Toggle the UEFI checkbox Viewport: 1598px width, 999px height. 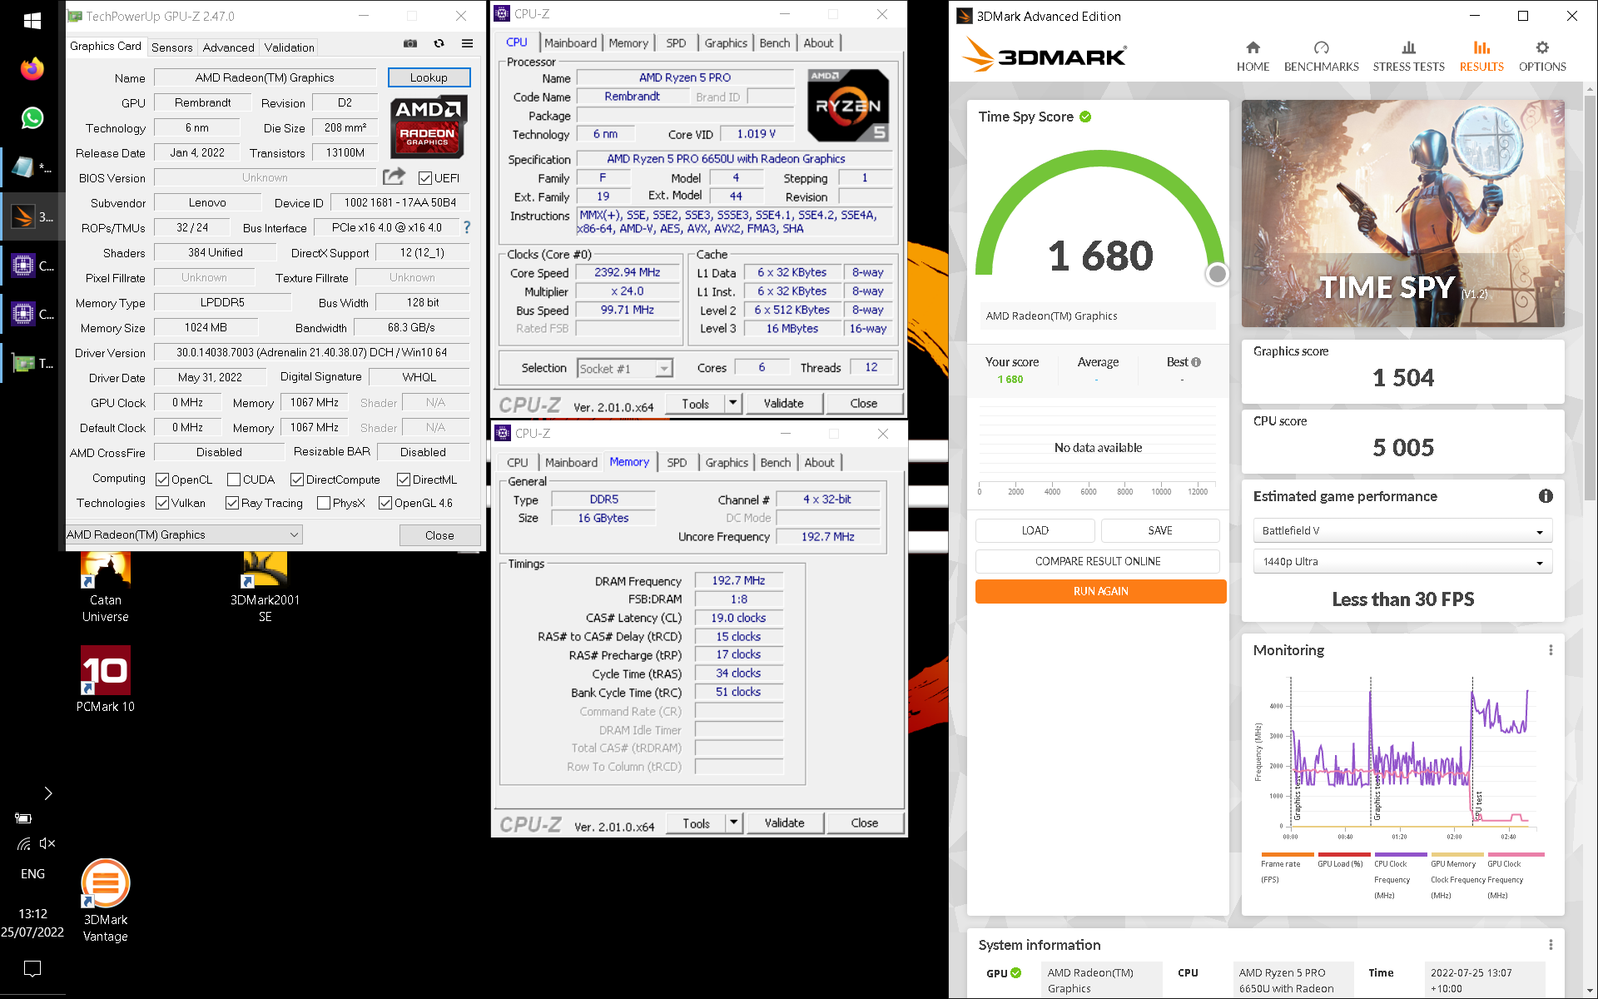[x=425, y=178]
